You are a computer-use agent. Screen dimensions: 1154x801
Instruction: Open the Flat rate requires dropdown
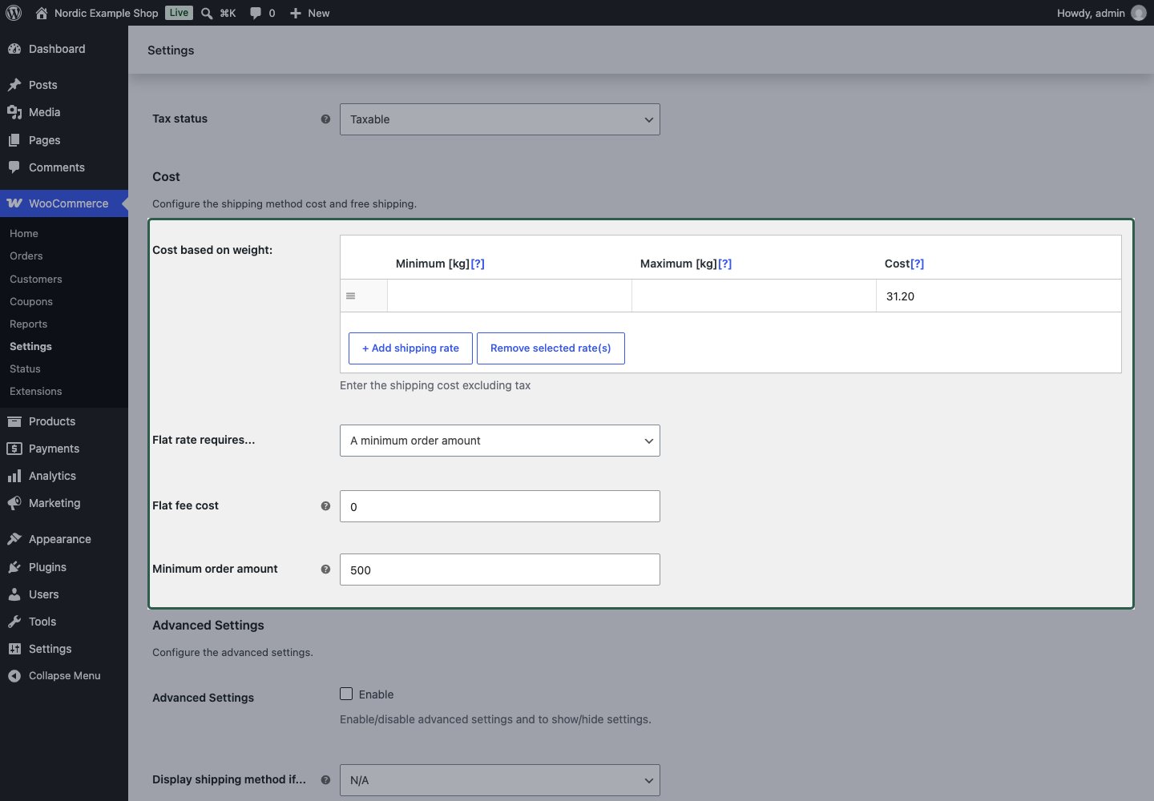point(500,441)
